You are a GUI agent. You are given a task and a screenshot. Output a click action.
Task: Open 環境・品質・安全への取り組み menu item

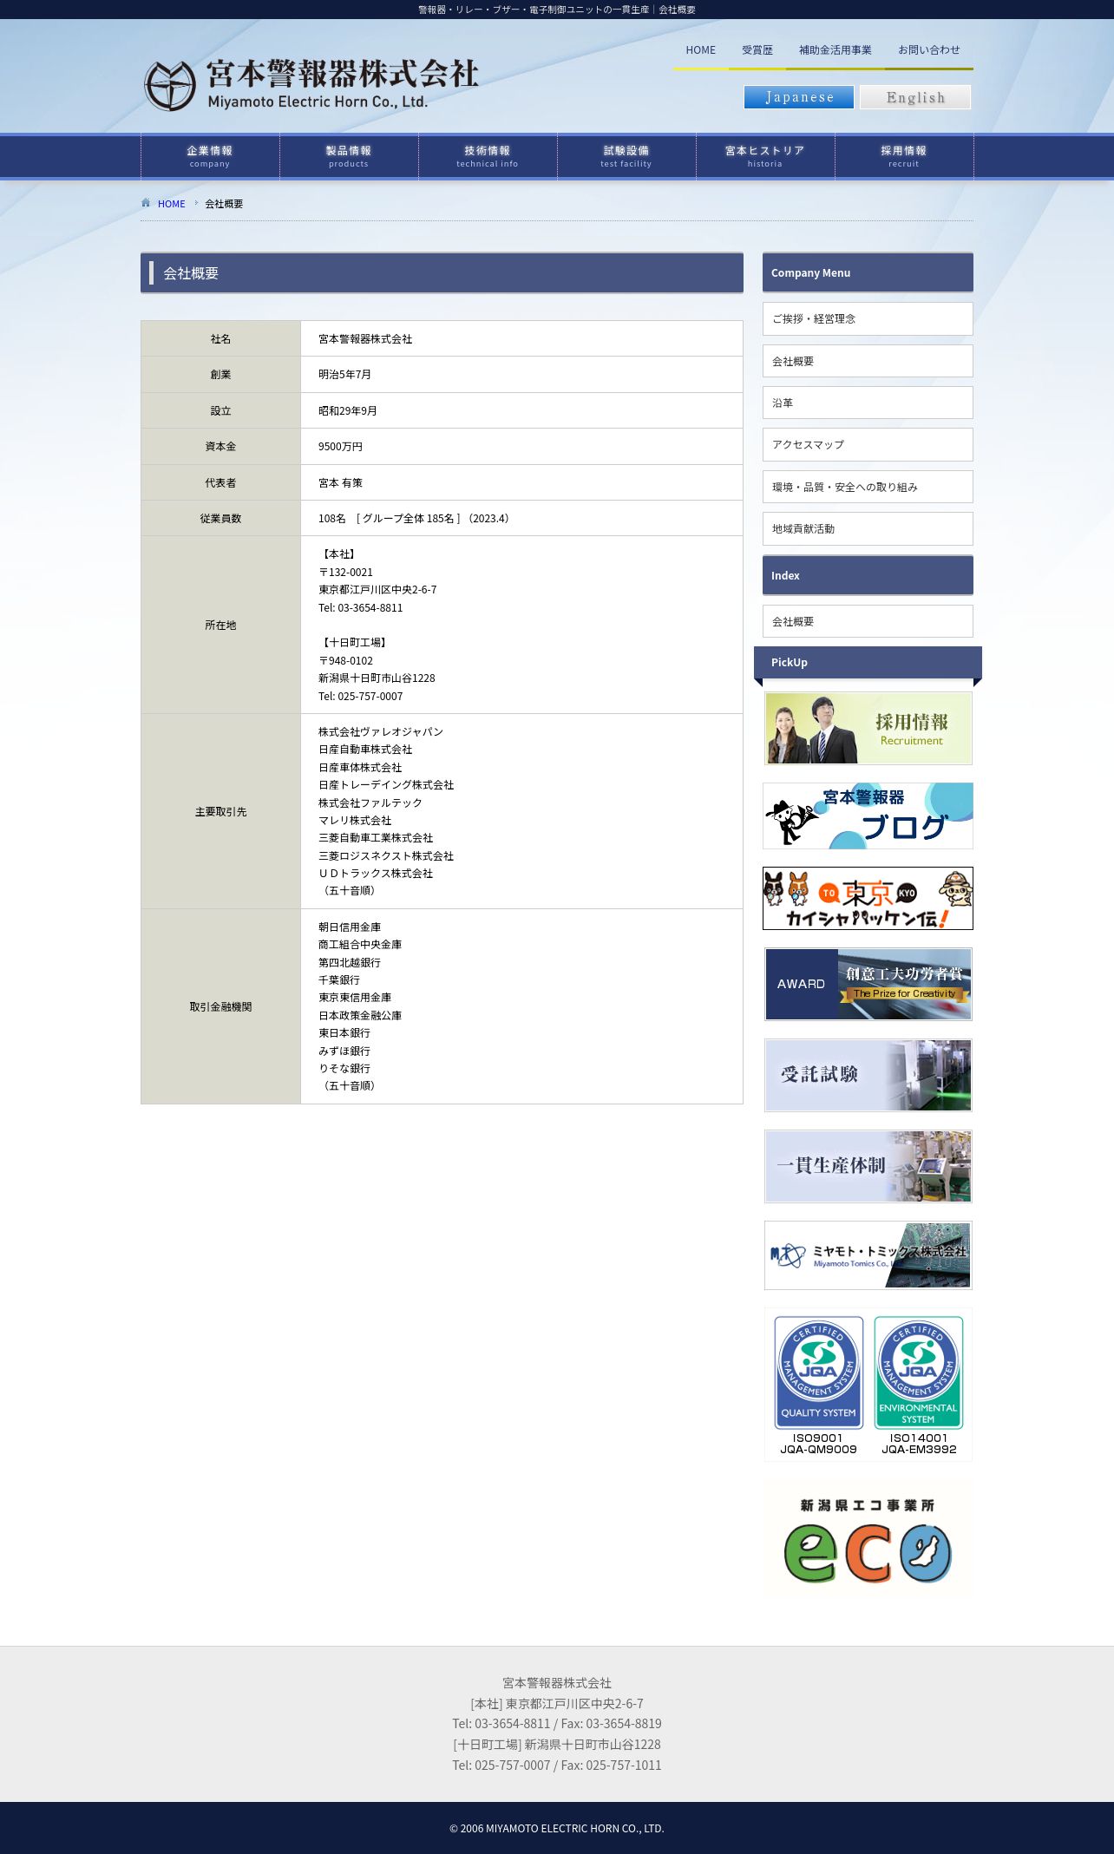pyautogui.click(x=868, y=487)
